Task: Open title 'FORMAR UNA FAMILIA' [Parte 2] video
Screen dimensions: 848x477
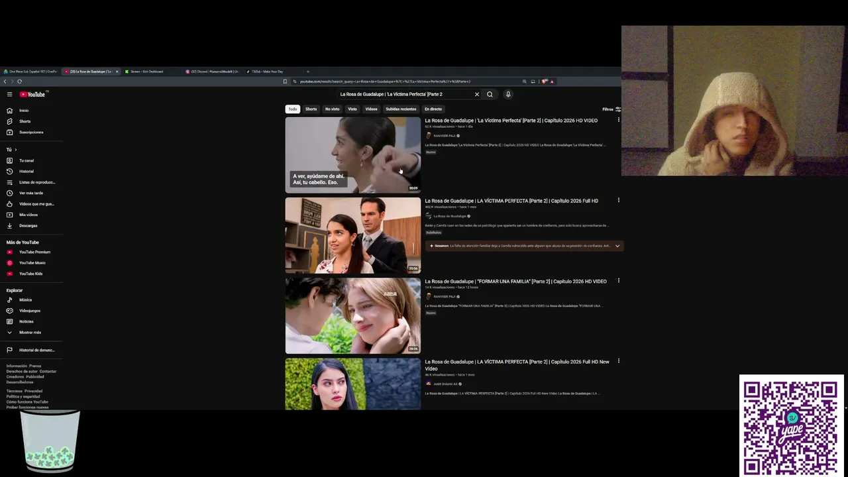Action: (x=515, y=282)
